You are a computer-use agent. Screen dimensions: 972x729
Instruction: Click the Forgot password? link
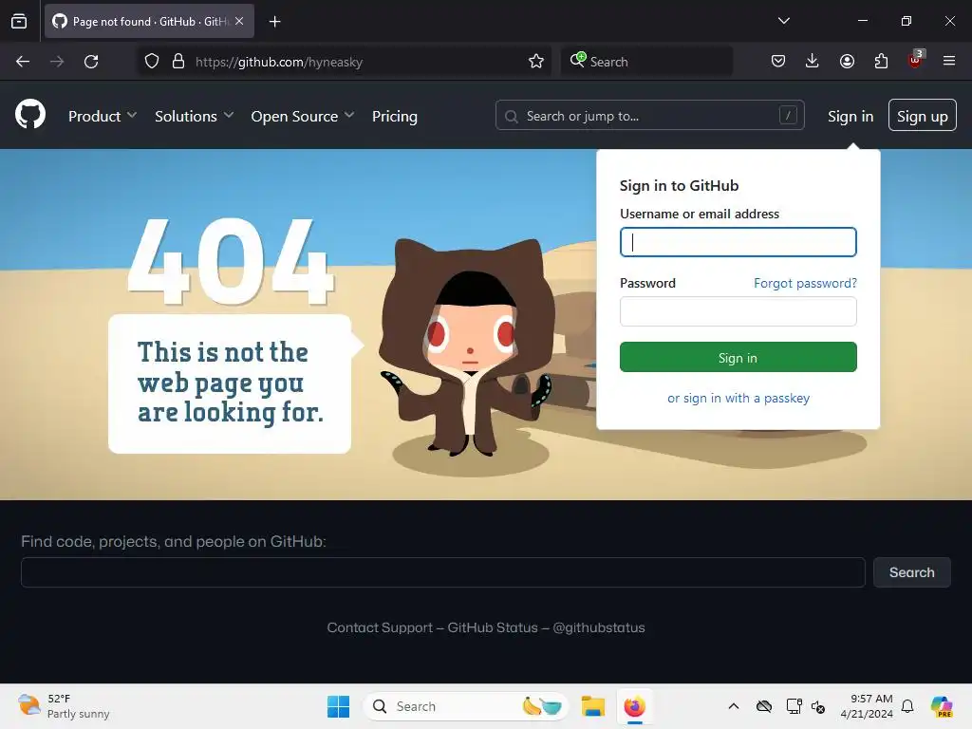[x=805, y=283]
